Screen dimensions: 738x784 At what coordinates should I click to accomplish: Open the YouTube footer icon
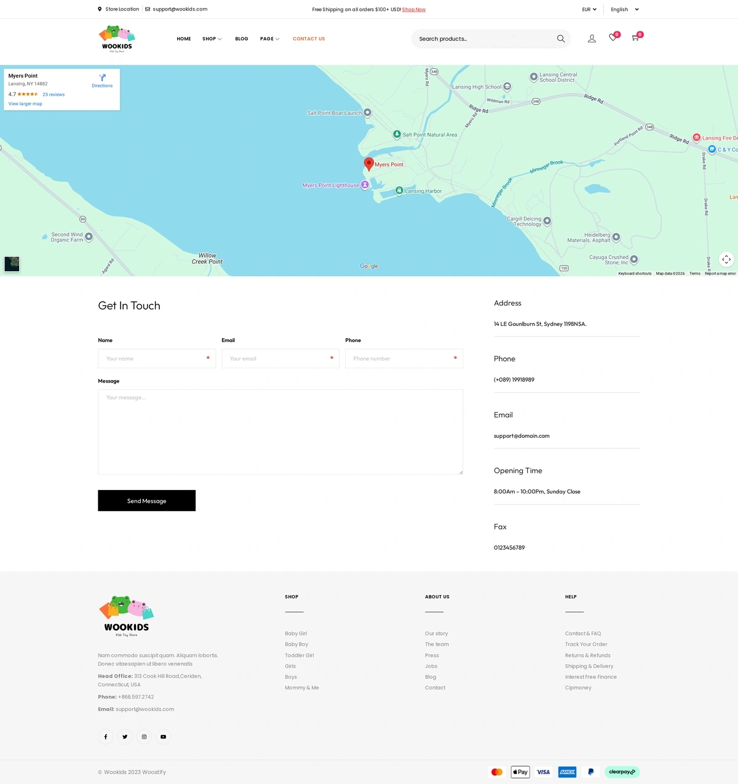tap(163, 737)
